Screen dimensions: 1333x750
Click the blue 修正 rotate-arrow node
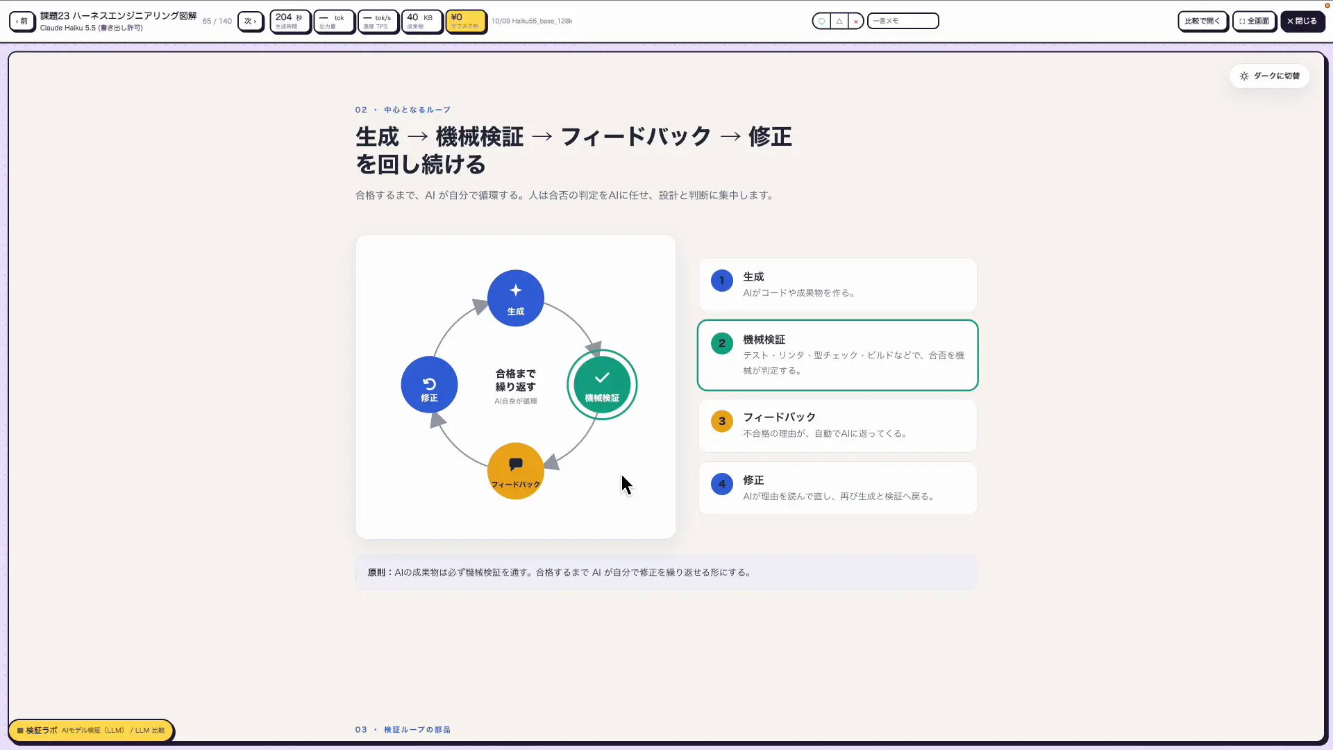pos(429,385)
